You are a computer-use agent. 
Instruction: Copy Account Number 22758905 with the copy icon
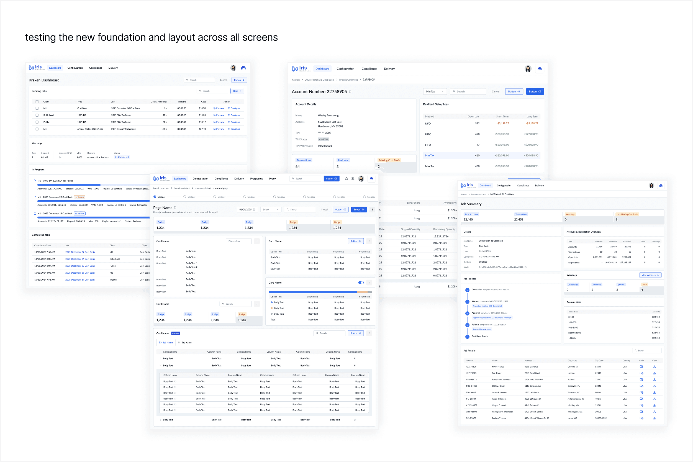[x=350, y=92]
